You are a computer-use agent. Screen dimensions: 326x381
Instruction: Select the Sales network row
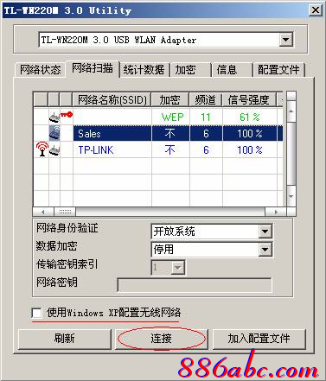[158, 133]
